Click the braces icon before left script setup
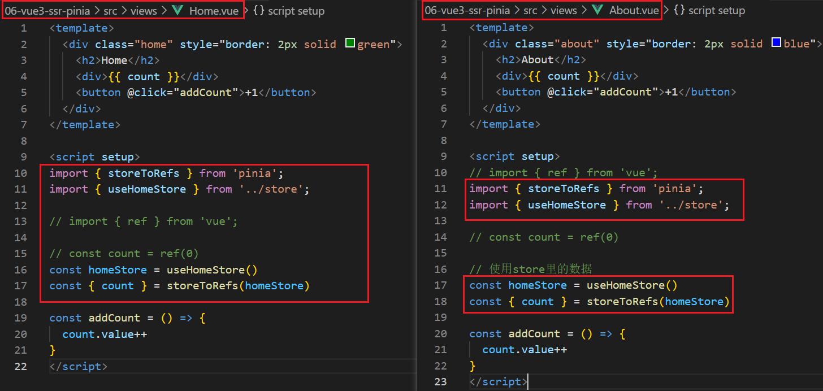 (x=259, y=11)
